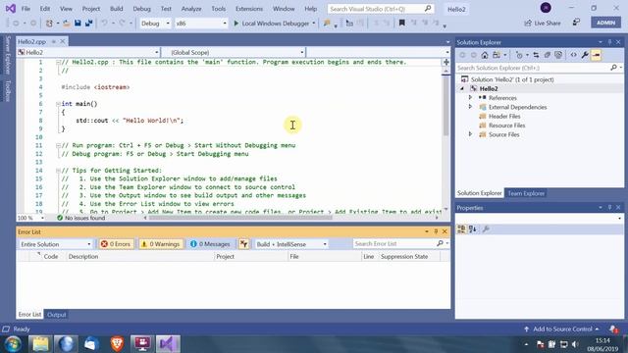The width and height of the screenshot is (628, 353).
Task: Open the File menu
Action: pos(26,9)
